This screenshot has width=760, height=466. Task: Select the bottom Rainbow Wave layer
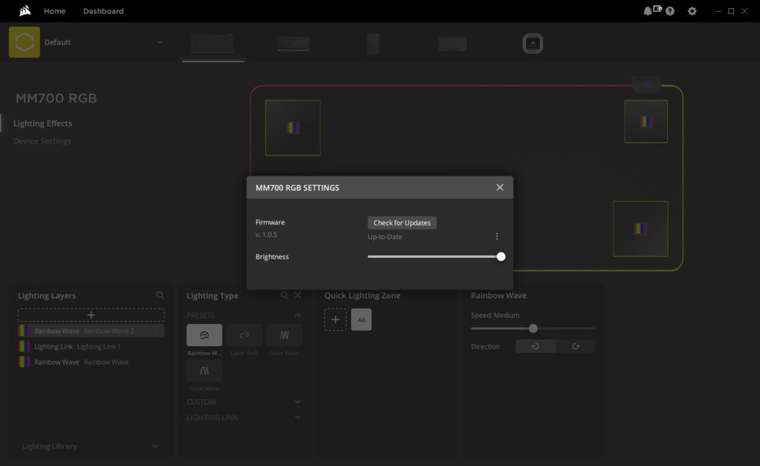click(x=91, y=362)
